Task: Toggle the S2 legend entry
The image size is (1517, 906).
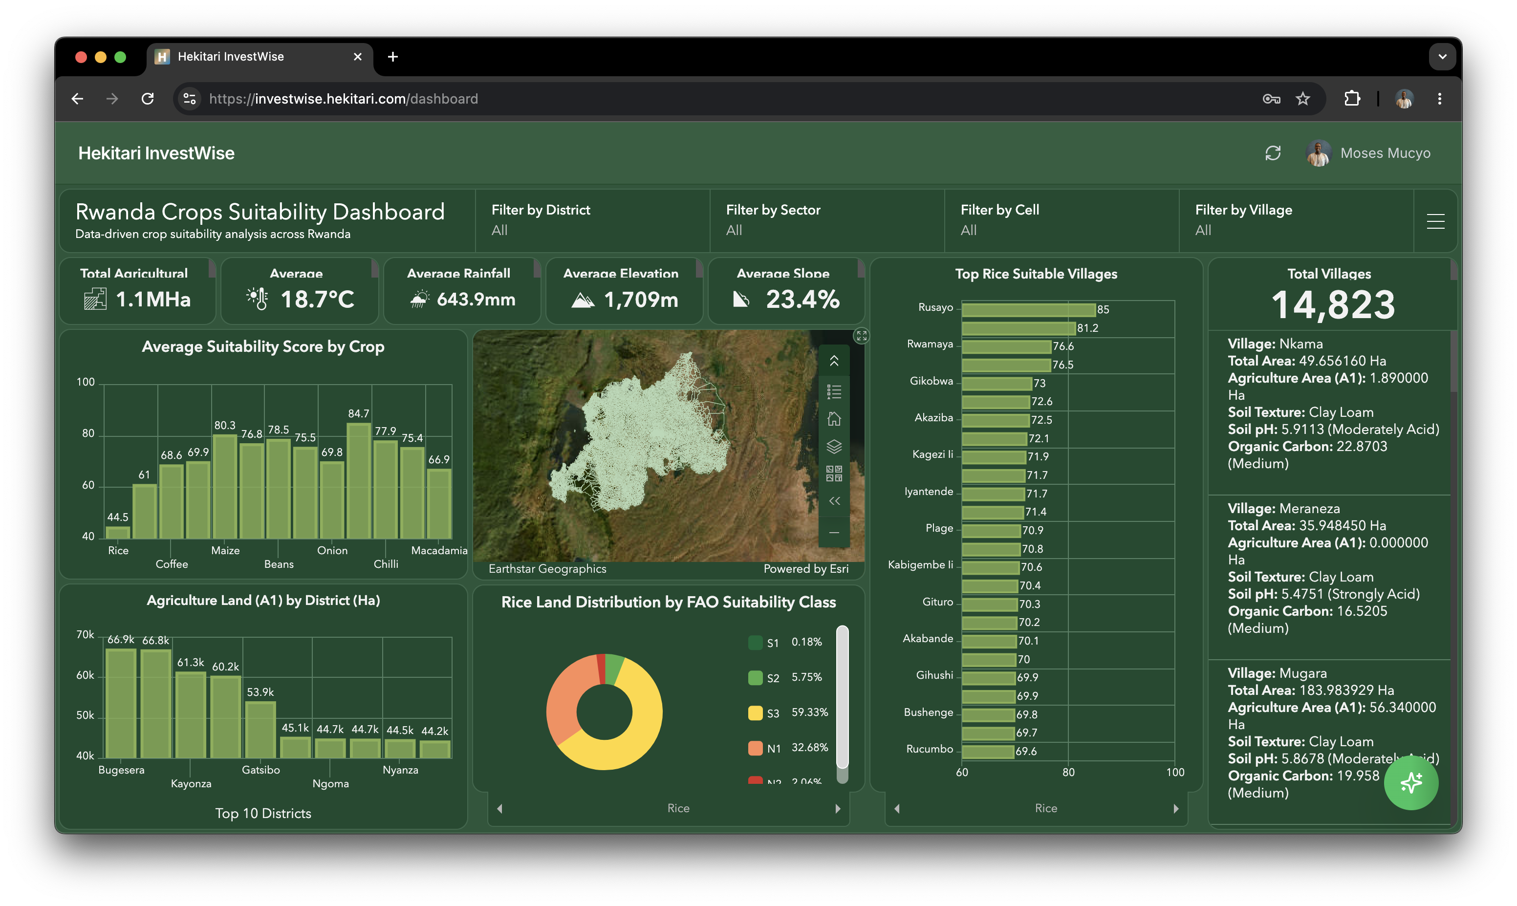Action: (x=785, y=678)
